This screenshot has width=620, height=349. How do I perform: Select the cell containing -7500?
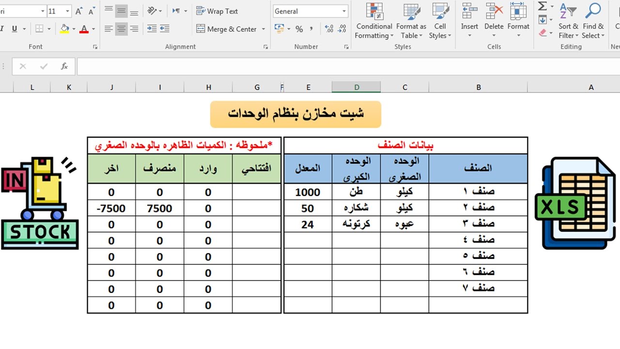coord(111,208)
